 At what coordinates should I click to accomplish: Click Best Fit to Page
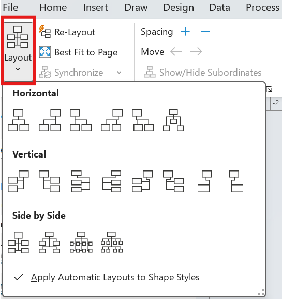[x=78, y=52]
